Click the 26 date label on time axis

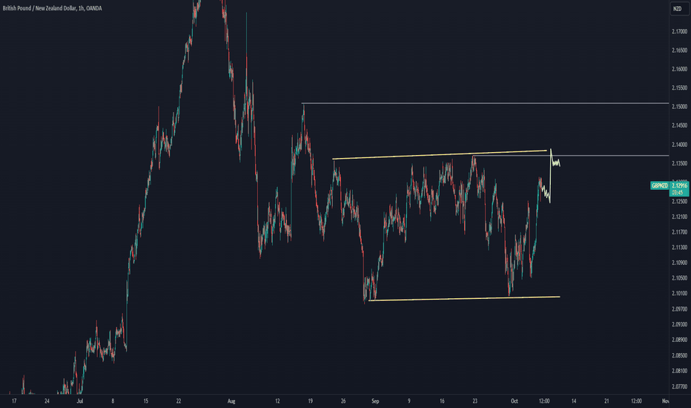pos(343,401)
